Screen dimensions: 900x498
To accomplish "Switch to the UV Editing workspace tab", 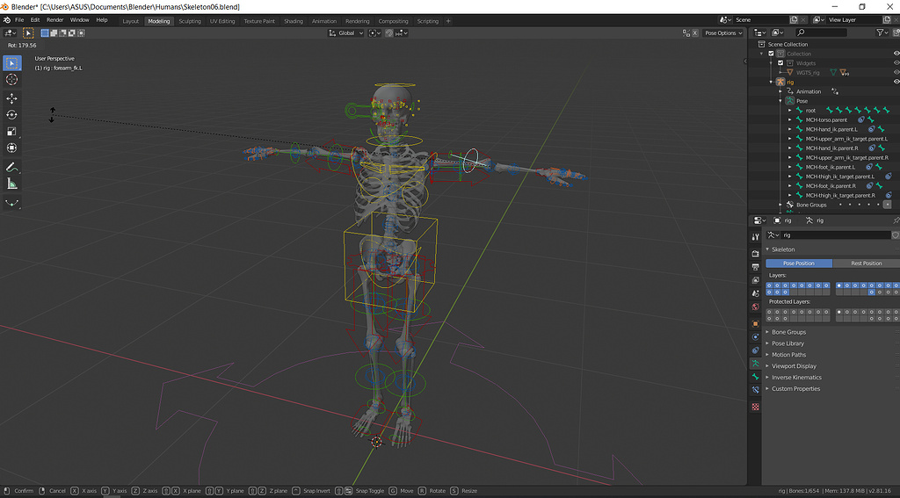I will [x=222, y=21].
